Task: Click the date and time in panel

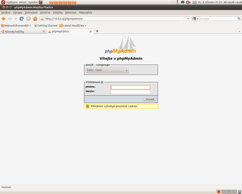Action: pos(210,2)
